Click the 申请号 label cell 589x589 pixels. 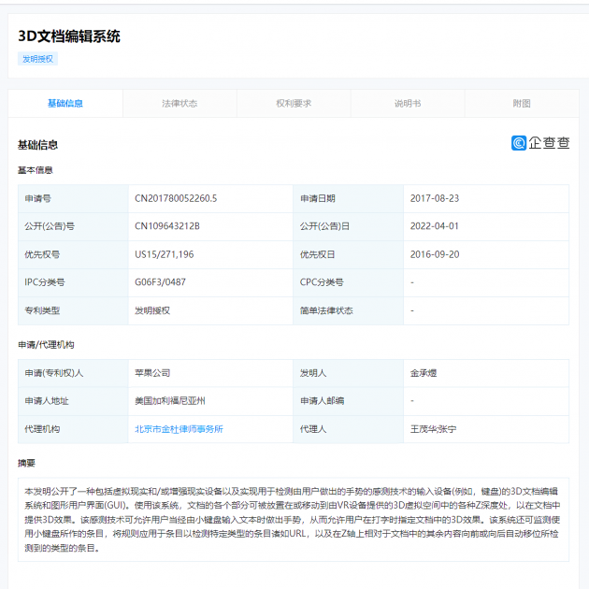[x=73, y=198]
